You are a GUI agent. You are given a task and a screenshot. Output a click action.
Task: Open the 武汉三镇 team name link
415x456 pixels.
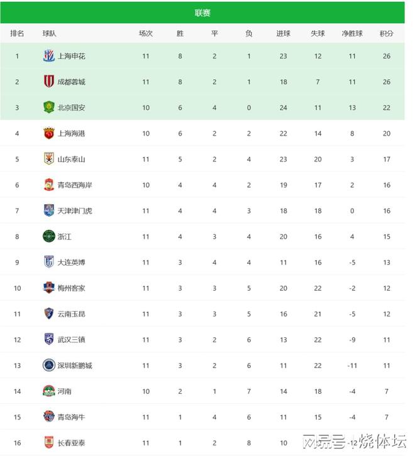pyautogui.click(x=71, y=340)
